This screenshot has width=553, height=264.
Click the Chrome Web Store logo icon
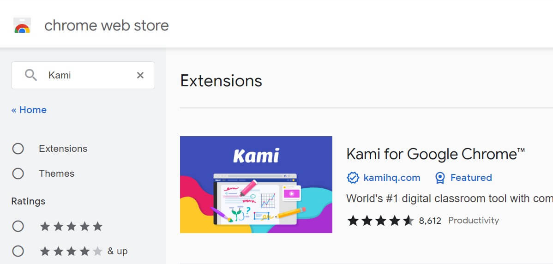22,25
